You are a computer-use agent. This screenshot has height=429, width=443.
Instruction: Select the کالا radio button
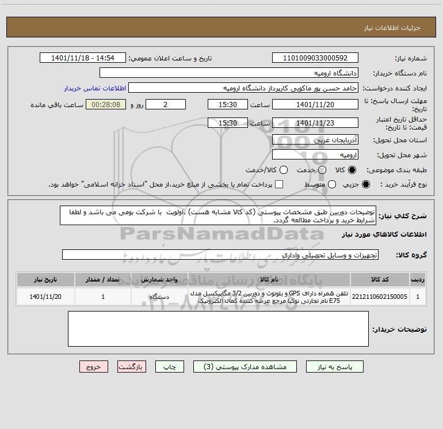tap(352, 170)
